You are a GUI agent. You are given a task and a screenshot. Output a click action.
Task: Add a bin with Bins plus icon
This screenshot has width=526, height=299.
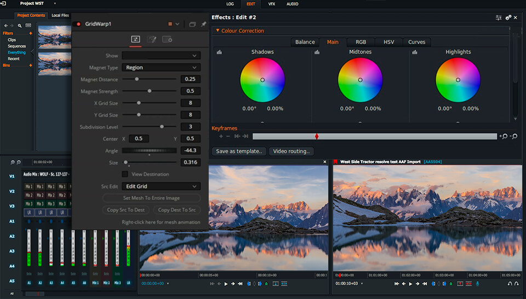coord(31,65)
